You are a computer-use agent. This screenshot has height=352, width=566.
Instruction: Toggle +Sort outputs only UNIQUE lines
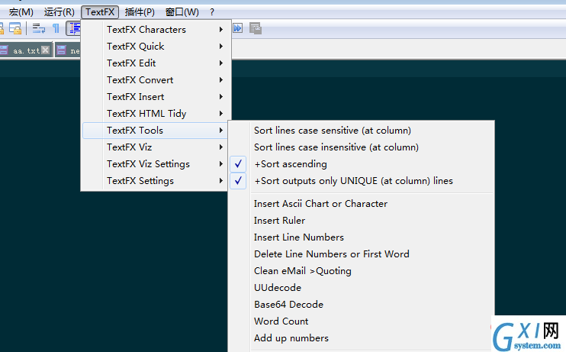(362, 181)
